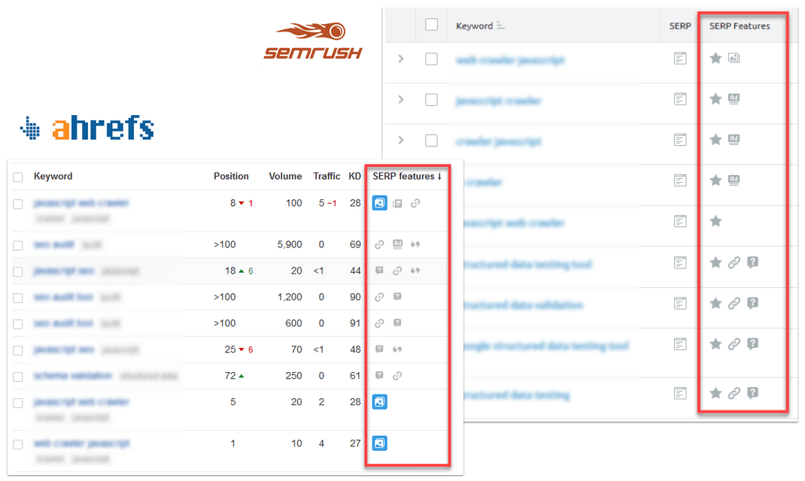Click the Ad icon in SEMrush 'javascript crawler' row

[x=734, y=98]
